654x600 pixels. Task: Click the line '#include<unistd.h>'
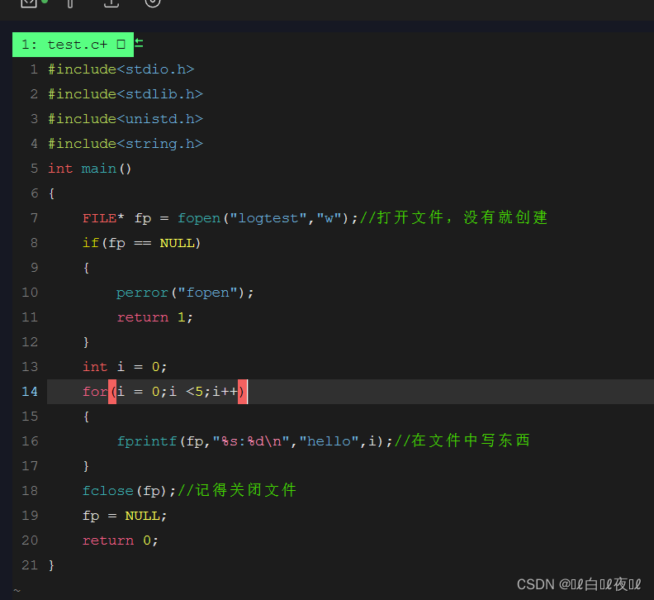tap(126, 119)
